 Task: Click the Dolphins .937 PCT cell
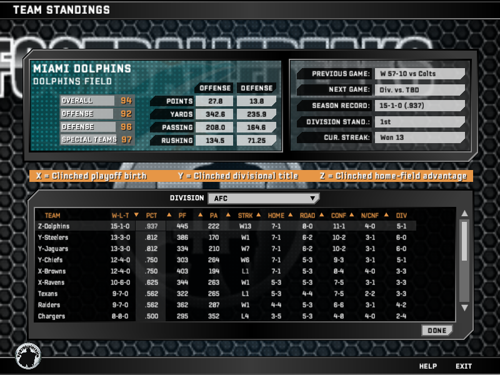[x=151, y=226]
